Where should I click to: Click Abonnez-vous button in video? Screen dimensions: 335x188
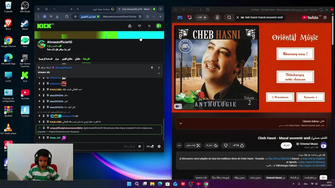(295, 54)
